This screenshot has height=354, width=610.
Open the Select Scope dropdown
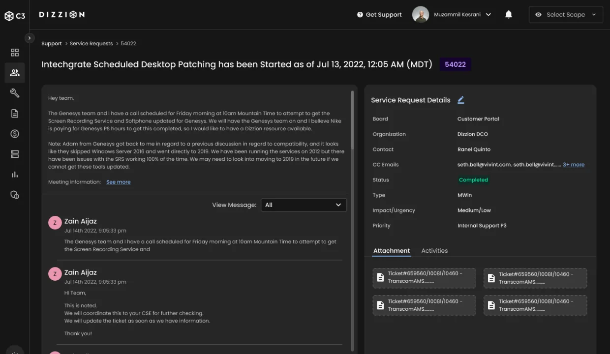[x=566, y=15]
